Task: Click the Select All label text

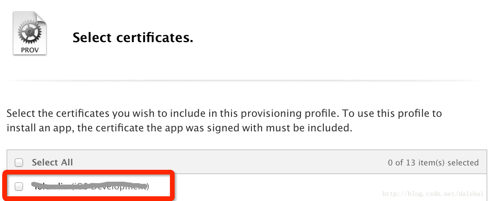Action: point(52,162)
